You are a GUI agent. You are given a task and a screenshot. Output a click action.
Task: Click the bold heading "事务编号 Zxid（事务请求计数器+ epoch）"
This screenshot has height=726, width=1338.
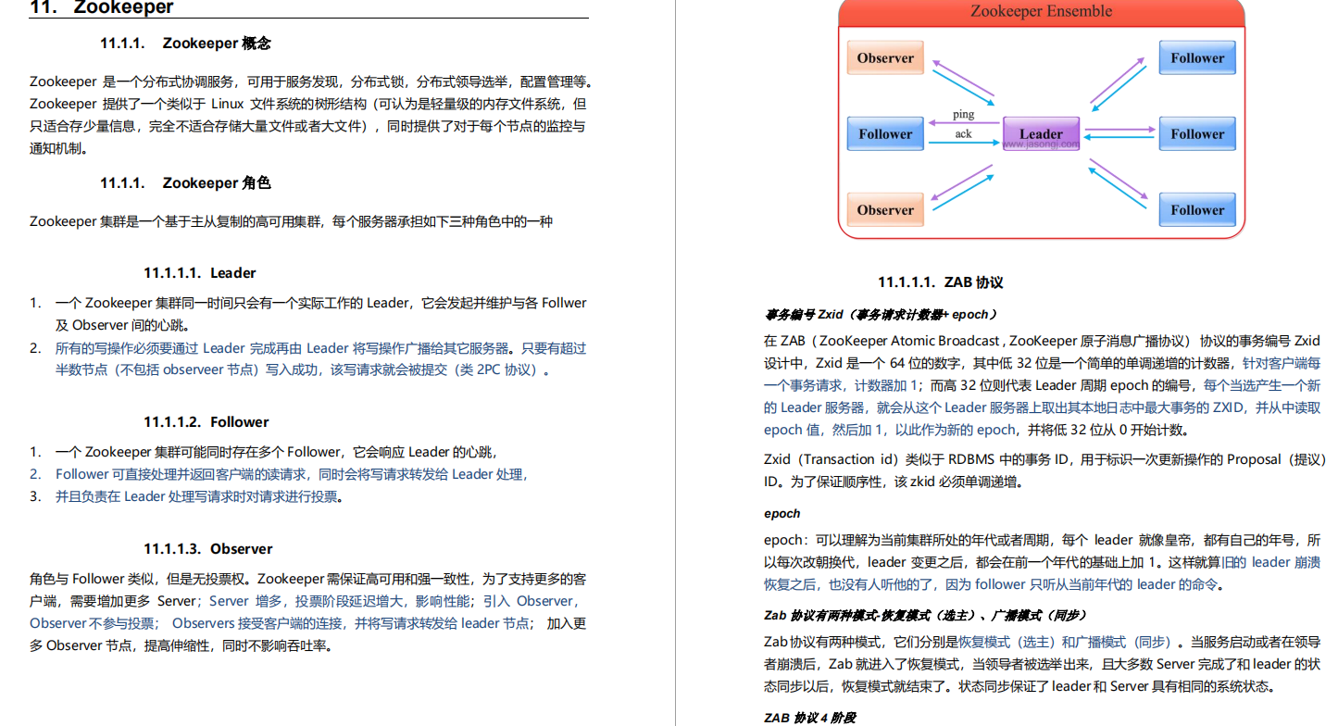pos(881,315)
